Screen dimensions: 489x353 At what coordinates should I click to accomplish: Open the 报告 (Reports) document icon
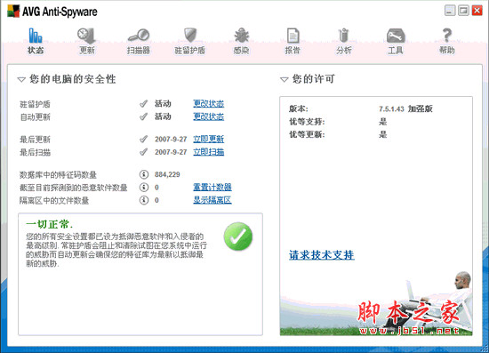pyautogui.click(x=293, y=36)
